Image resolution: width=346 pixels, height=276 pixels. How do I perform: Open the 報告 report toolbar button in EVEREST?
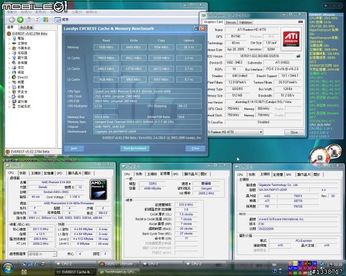[x=62, y=20]
